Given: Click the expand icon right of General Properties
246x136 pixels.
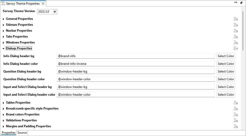Looking at the screenshot, I should tap(235, 19).
